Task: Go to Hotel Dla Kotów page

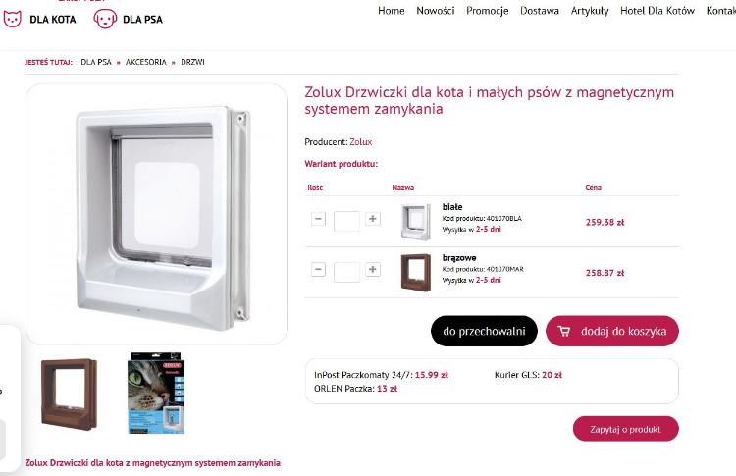Action: 657,11
